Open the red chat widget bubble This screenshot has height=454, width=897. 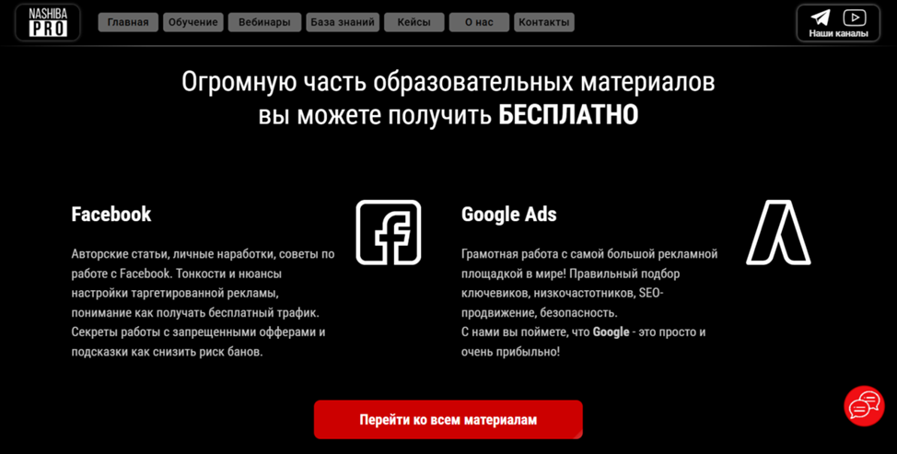(x=865, y=406)
